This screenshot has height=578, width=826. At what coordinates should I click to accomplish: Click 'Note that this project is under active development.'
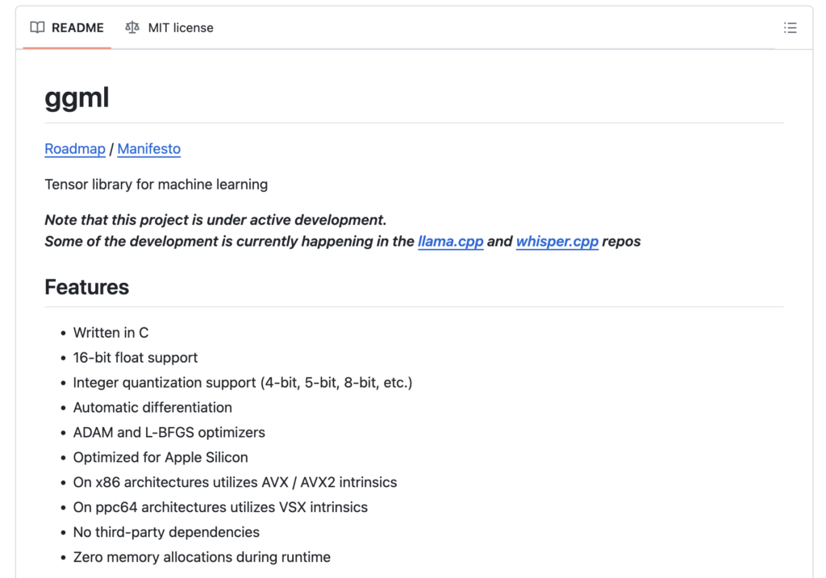(215, 220)
